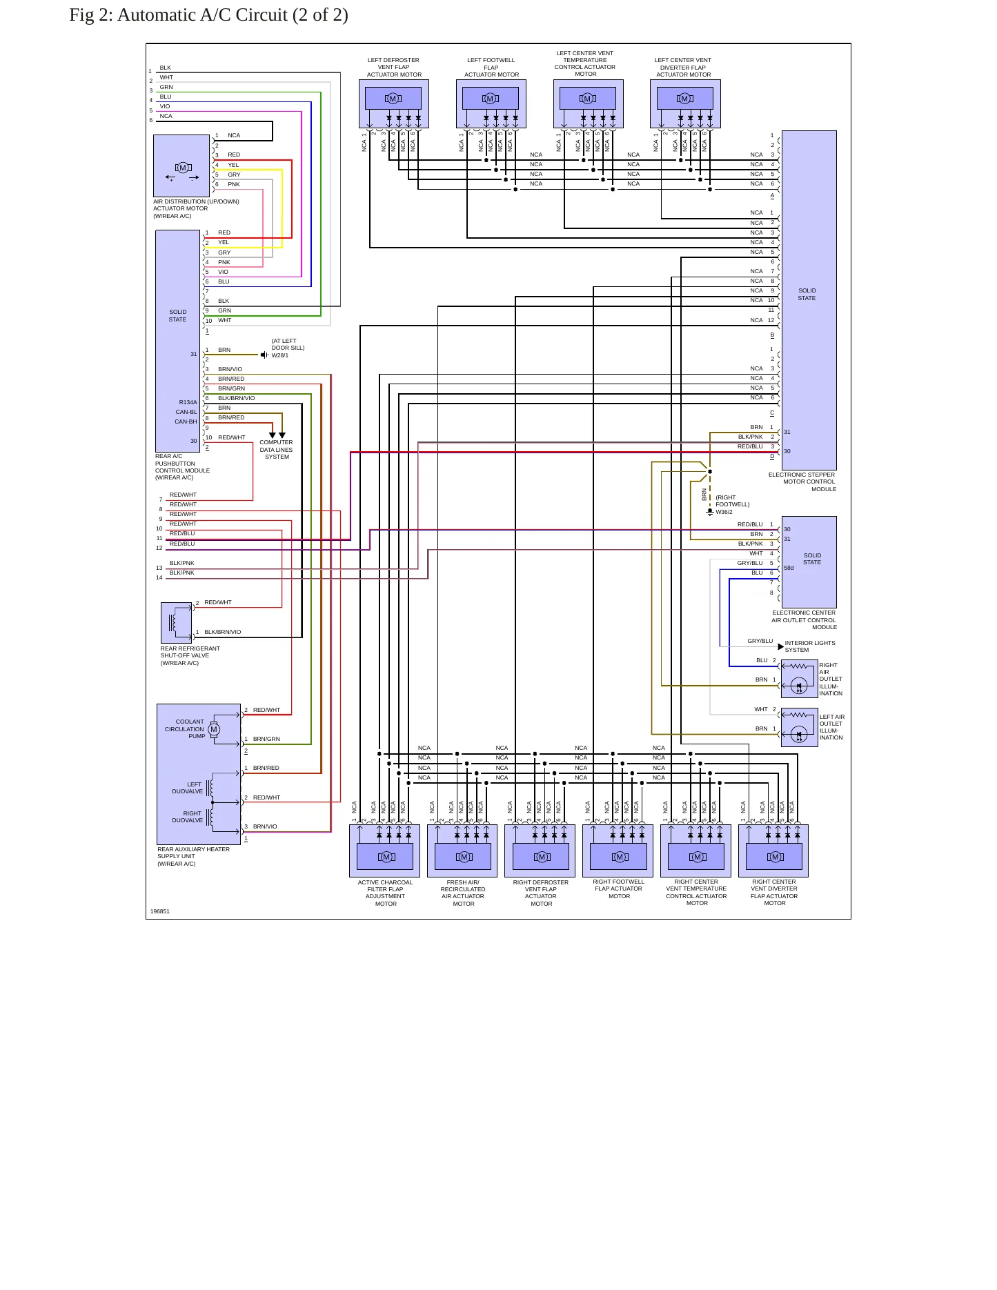This screenshot has width=997, height=1290.
Task: Click the Rear Refrigerant Shut-Off Valve coil symbol
Action: point(173,623)
